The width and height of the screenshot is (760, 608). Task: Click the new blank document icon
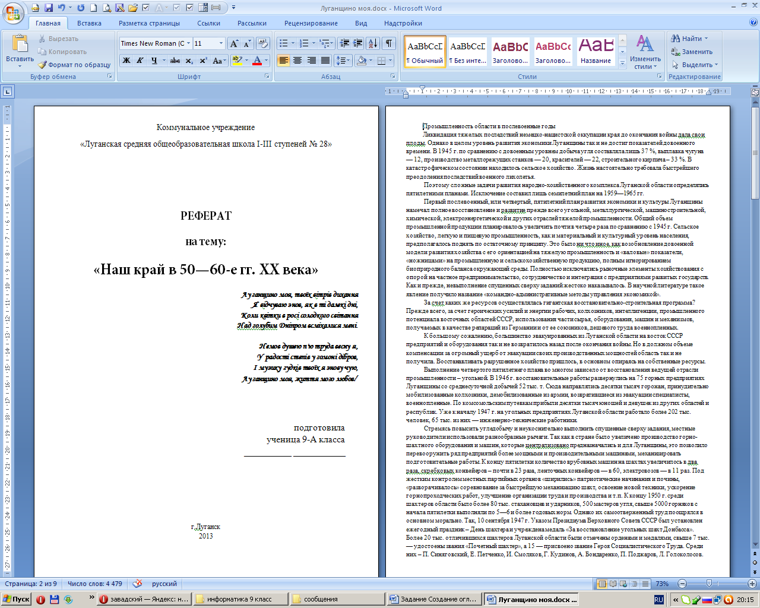(94, 8)
